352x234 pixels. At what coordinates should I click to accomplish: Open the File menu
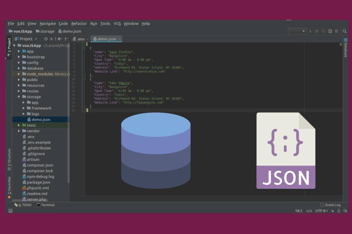click(11, 23)
